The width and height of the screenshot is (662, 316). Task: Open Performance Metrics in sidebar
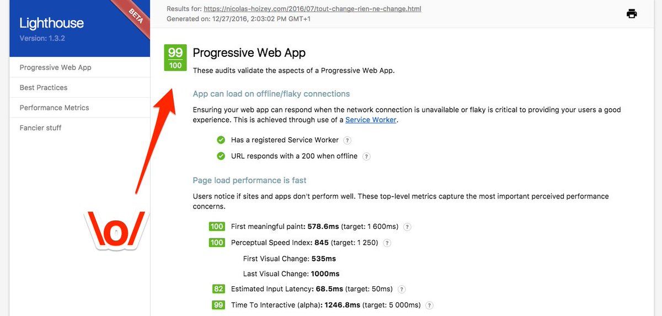[54, 108]
